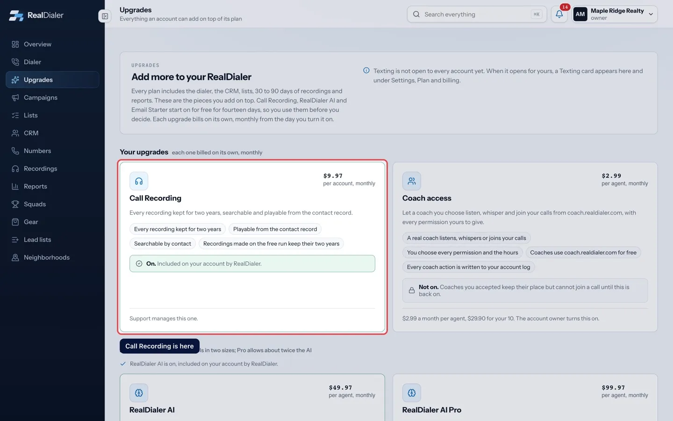This screenshot has width=673, height=421.
Task: Go to Lists in the sidebar
Action: pyautogui.click(x=52, y=116)
